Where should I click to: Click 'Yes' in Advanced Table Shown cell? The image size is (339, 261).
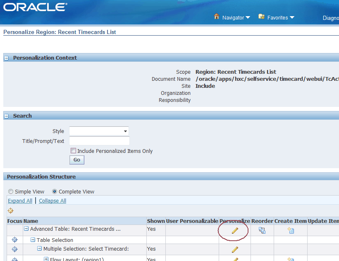pos(151,229)
